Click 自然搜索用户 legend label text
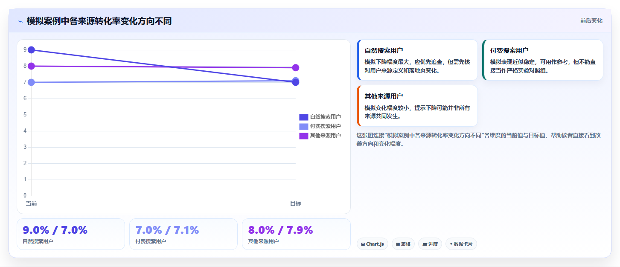The height and width of the screenshot is (267, 620). [326, 117]
